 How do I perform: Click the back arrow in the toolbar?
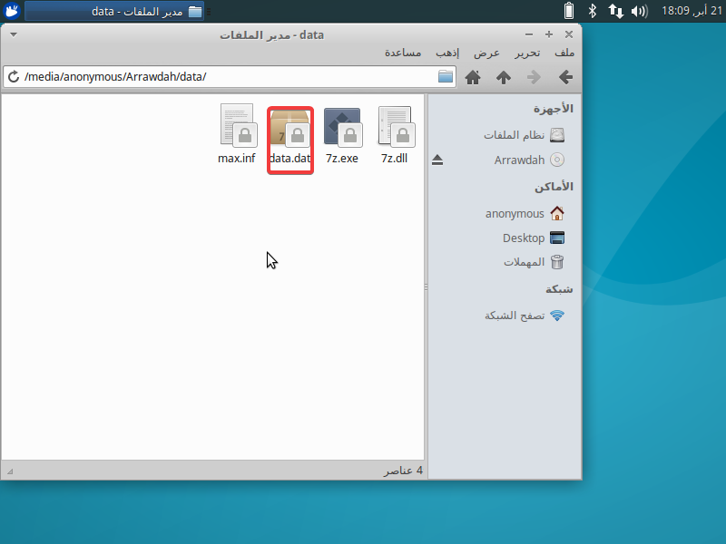pos(564,77)
